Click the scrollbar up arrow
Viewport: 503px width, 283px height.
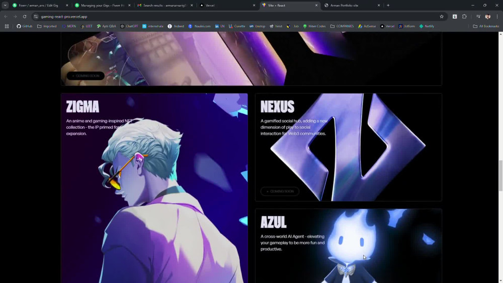tap(500, 34)
